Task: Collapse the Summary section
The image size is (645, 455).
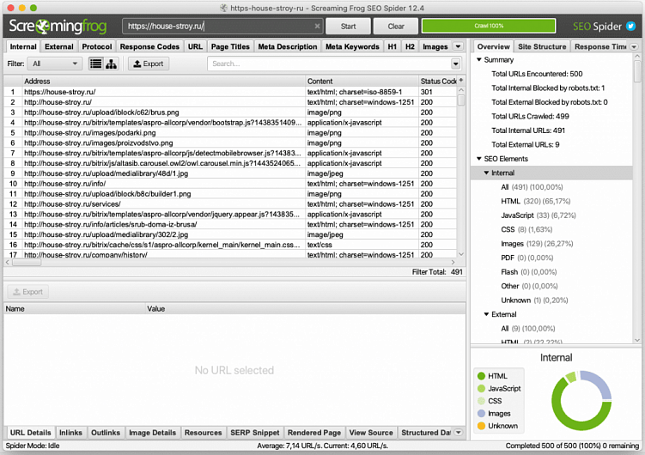Action: click(479, 59)
